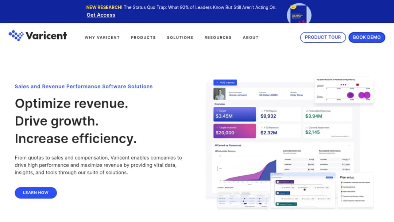
Task: Click the Drive growth. headline
Action: coord(57,121)
